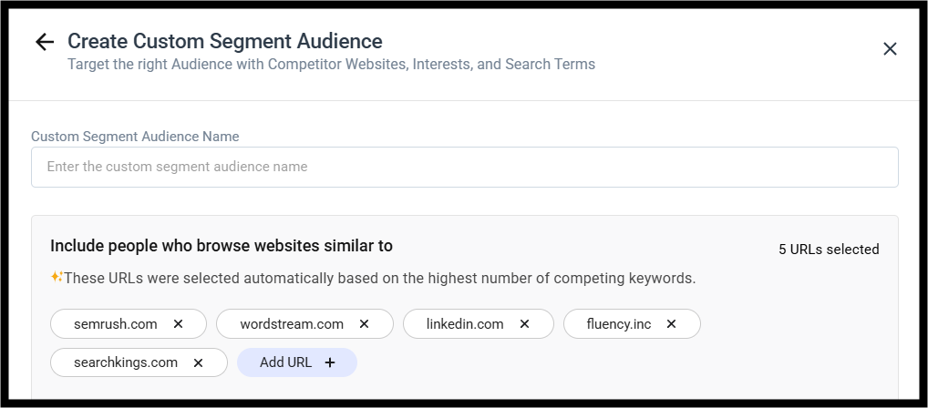The image size is (928, 408).
Task: Click the back arrow icon
Action: 45,42
